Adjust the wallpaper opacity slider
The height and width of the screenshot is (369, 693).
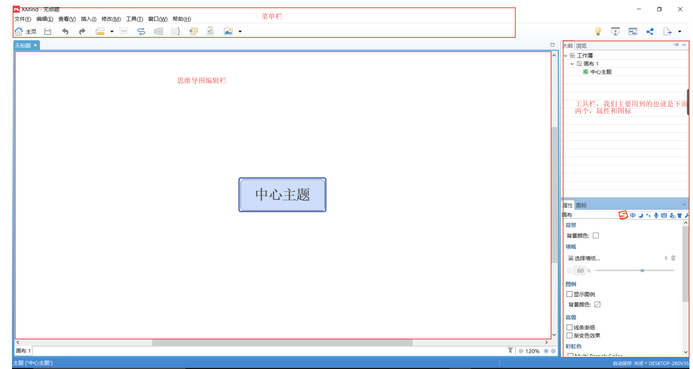click(642, 271)
